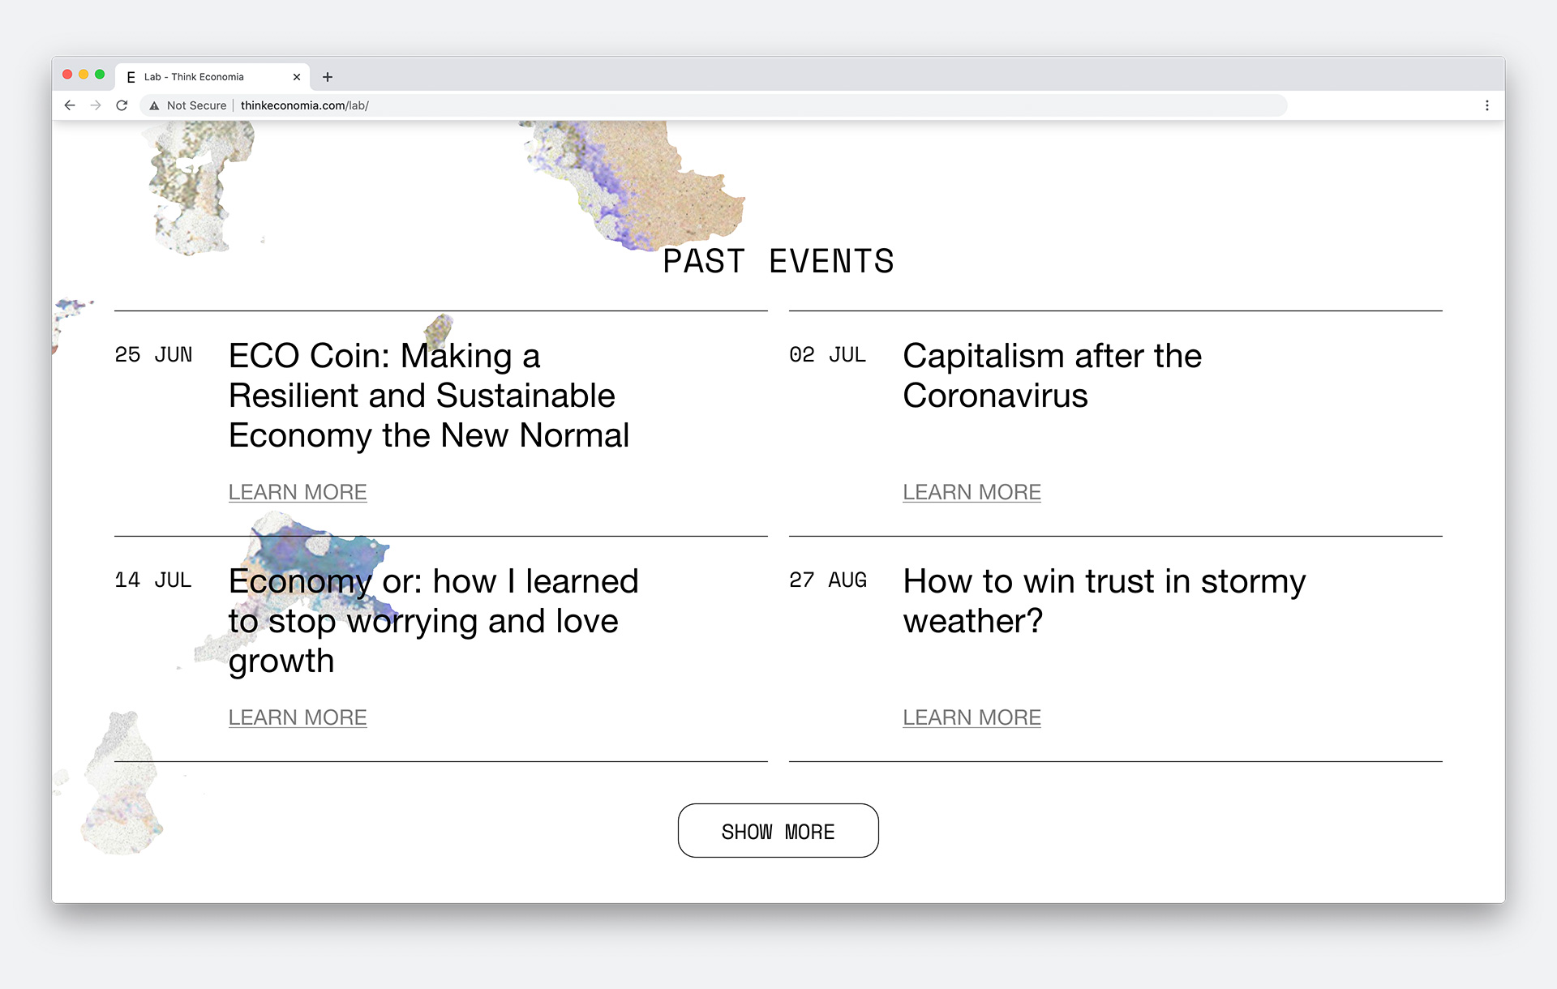1557x989 pixels.
Task: Open a new tab with the plus icon
Action: point(328,77)
